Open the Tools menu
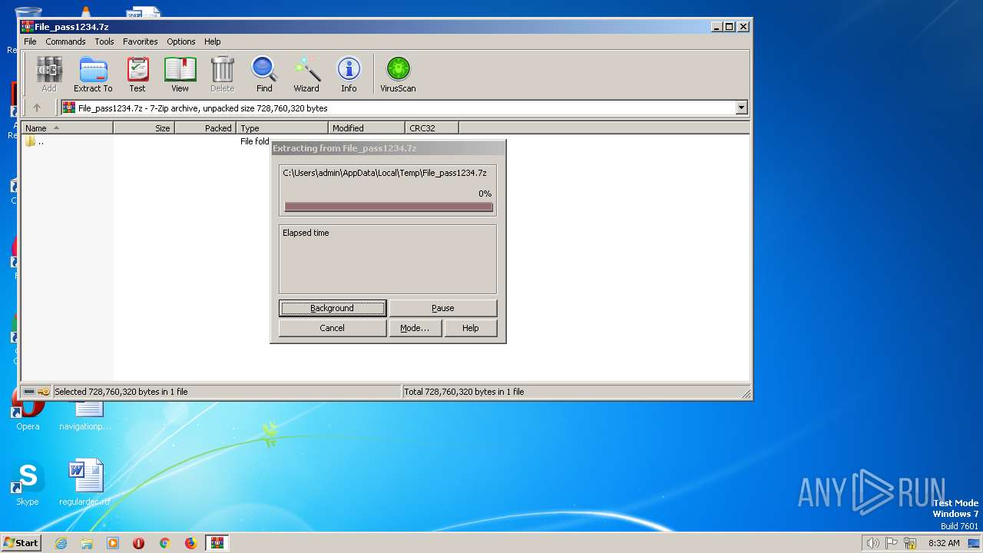This screenshot has width=983, height=553. [104, 41]
